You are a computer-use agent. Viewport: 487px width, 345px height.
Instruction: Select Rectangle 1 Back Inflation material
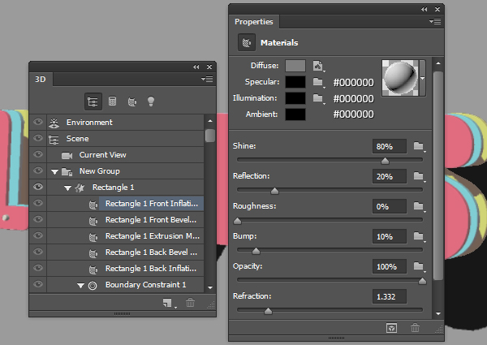coord(151,269)
